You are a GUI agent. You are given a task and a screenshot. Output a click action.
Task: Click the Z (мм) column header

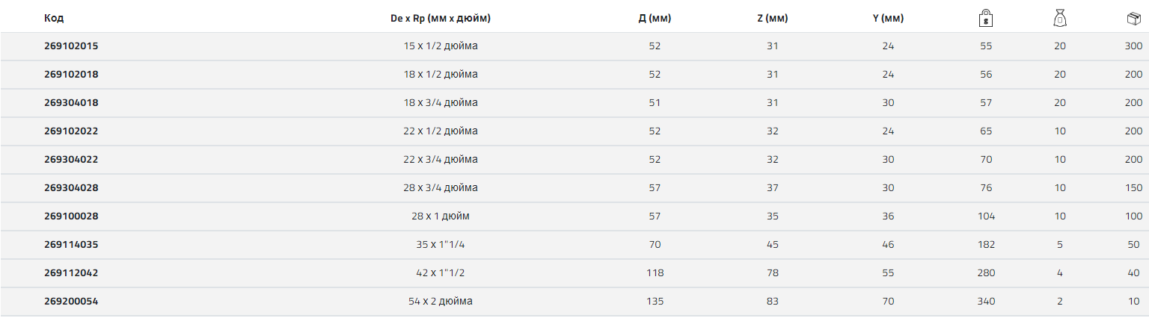(773, 19)
